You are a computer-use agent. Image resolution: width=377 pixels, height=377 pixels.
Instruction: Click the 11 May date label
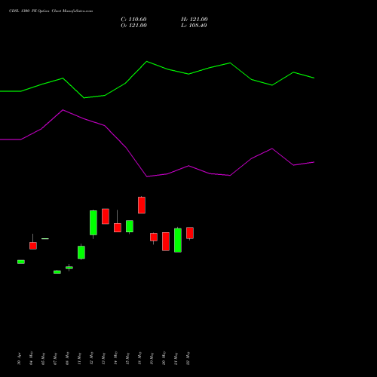tap(79, 359)
